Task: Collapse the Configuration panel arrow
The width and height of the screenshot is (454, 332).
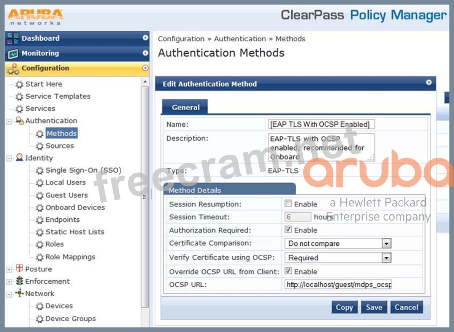Action: 145,68
